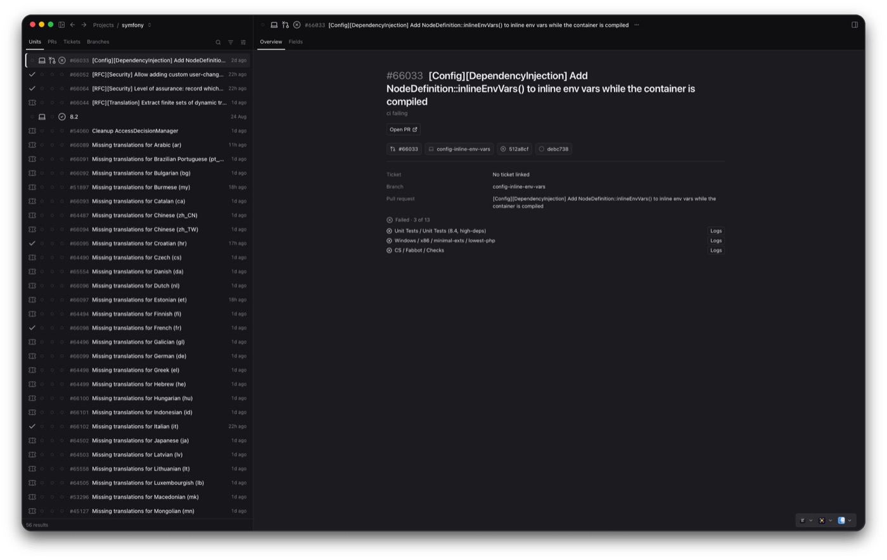This screenshot has width=887, height=560.
Task: Click the ticket icon for Arabic translations row
Action: tap(32, 145)
